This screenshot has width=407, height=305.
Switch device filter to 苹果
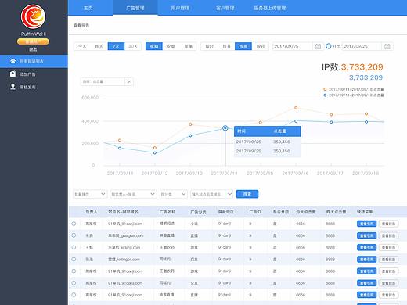coord(189,46)
